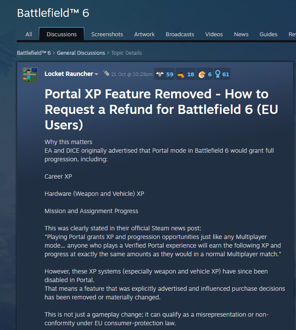Click the Battlefield 6 page title
Viewport: 296px width, 330px height.
[53, 13]
